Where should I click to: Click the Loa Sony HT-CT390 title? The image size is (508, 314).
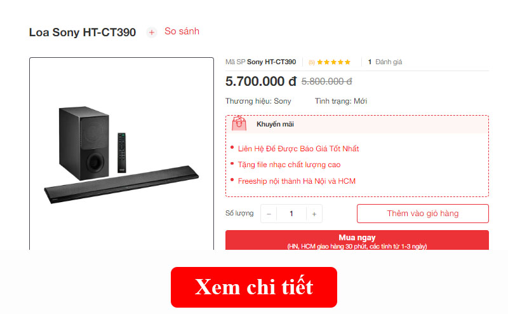[x=83, y=32]
